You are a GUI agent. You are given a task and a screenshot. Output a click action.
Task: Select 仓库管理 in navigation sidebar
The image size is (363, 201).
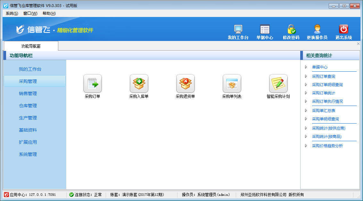click(x=28, y=106)
